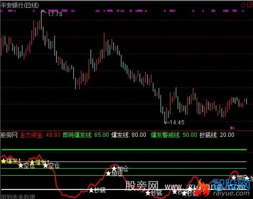The width and height of the screenshot is (253, 199).
Task: Click the 爆发警戒线: 50.00 label
Action: click(x=174, y=135)
